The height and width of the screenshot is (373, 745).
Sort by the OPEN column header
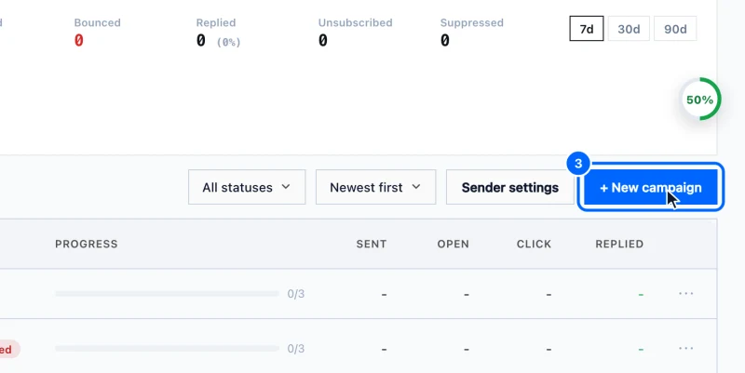pos(453,244)
